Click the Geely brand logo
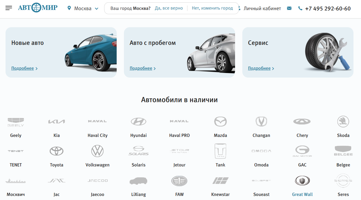361x200 pixels. coord(16,121)
